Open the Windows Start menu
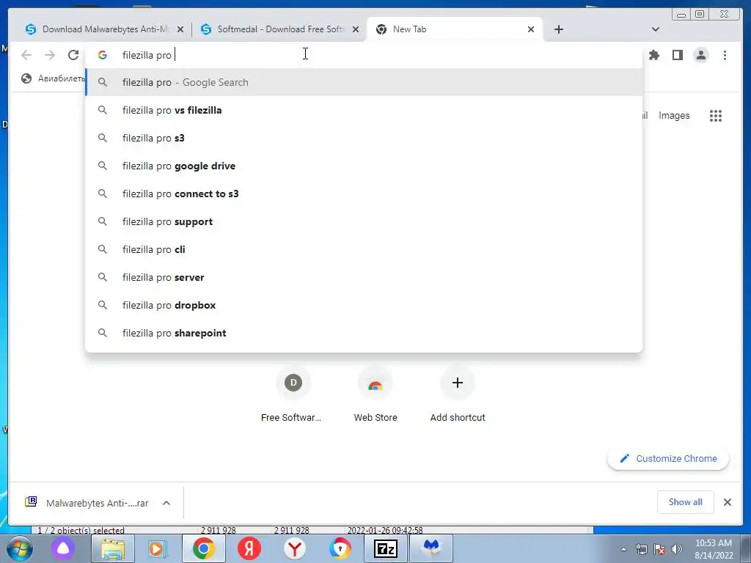 [18, 548]
